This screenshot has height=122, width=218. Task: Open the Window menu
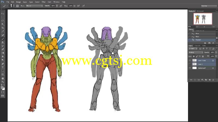click(56, 2)
